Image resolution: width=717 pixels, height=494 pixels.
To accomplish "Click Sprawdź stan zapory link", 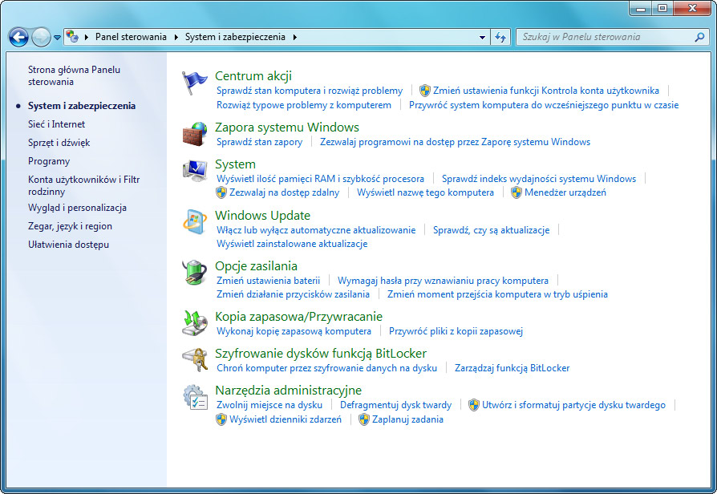I will tap(259, 142).
